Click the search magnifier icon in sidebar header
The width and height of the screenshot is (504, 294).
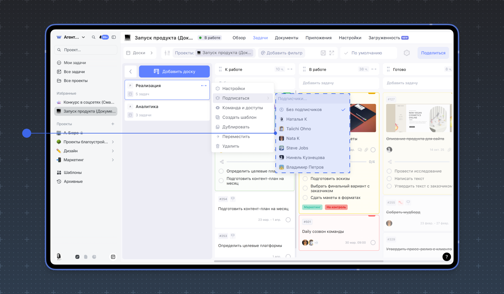(94, 37)
